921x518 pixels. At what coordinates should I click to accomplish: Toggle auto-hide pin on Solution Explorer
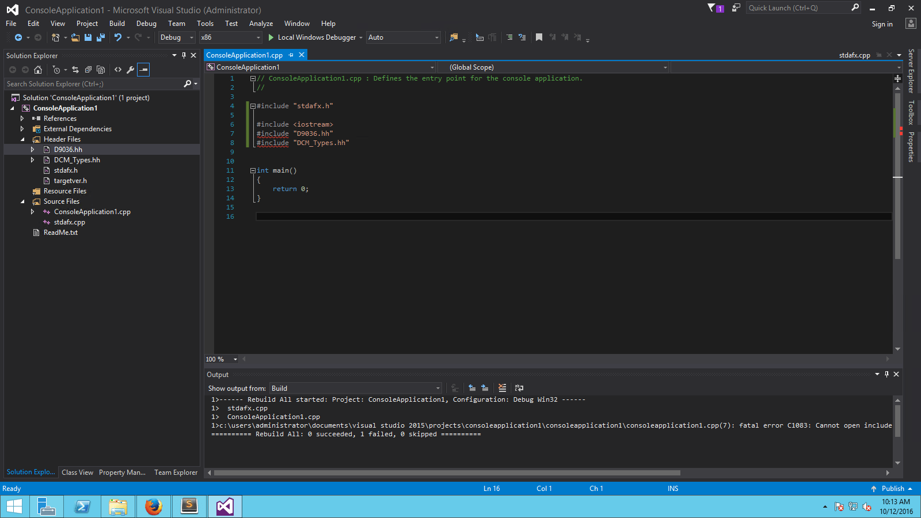(x=184, y=55)
